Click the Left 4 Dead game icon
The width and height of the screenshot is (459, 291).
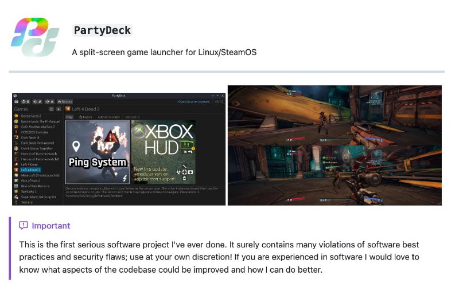click(16, 164)
